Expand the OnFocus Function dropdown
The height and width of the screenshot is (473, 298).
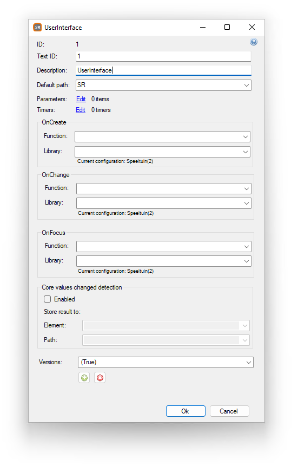point(164,246)
